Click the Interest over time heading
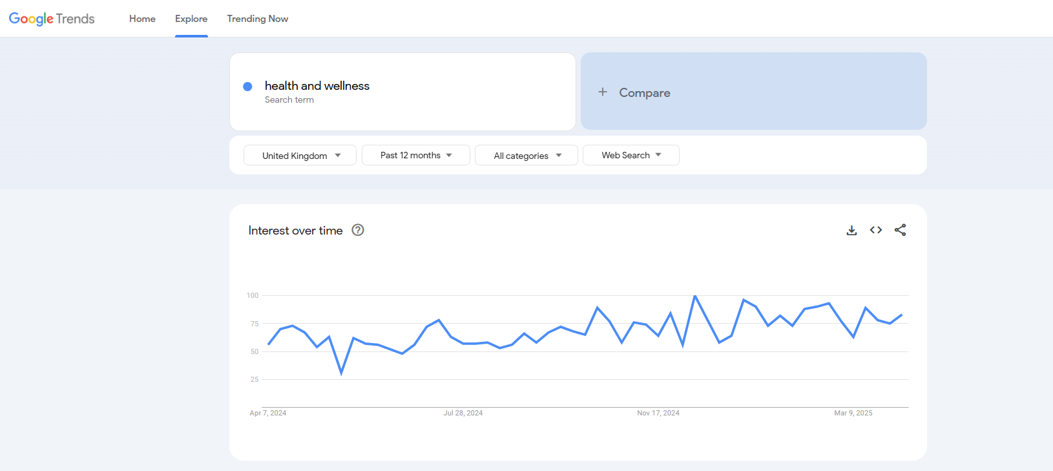1053x471 pixels. [x=295, y=231]
